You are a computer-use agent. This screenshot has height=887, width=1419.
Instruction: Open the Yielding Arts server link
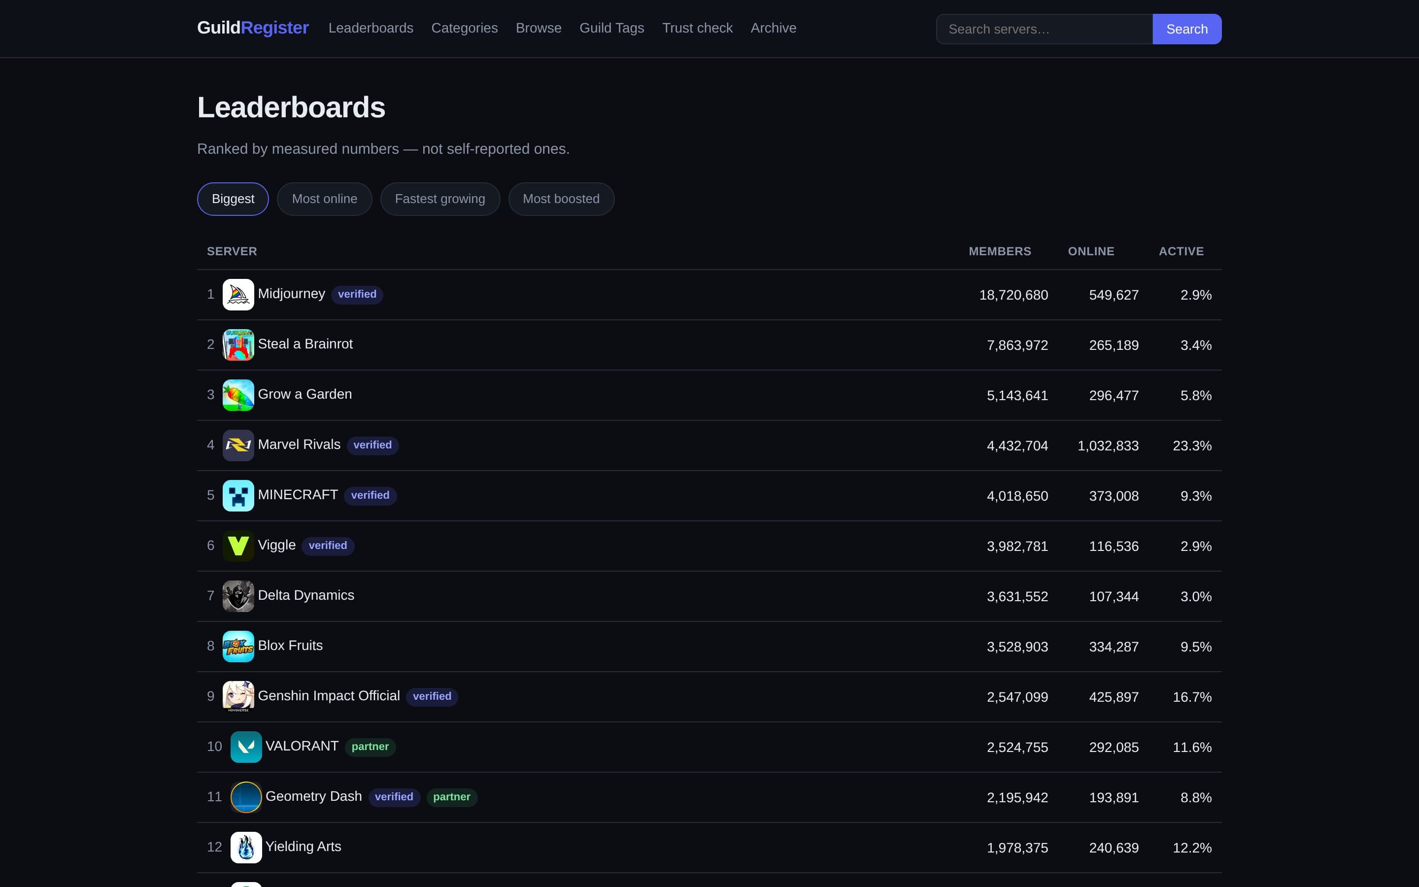coord(303,847)
